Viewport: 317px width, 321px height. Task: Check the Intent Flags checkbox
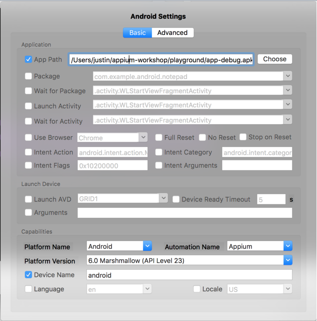point(28,165)
